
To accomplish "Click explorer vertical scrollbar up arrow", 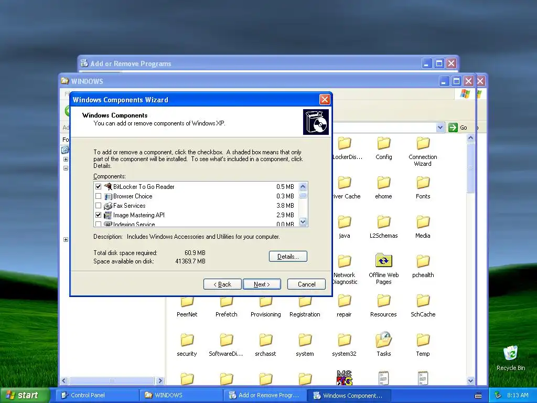I will point(470,138).
